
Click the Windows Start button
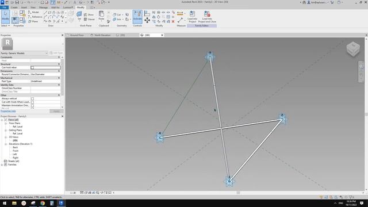tap(5, 203)
